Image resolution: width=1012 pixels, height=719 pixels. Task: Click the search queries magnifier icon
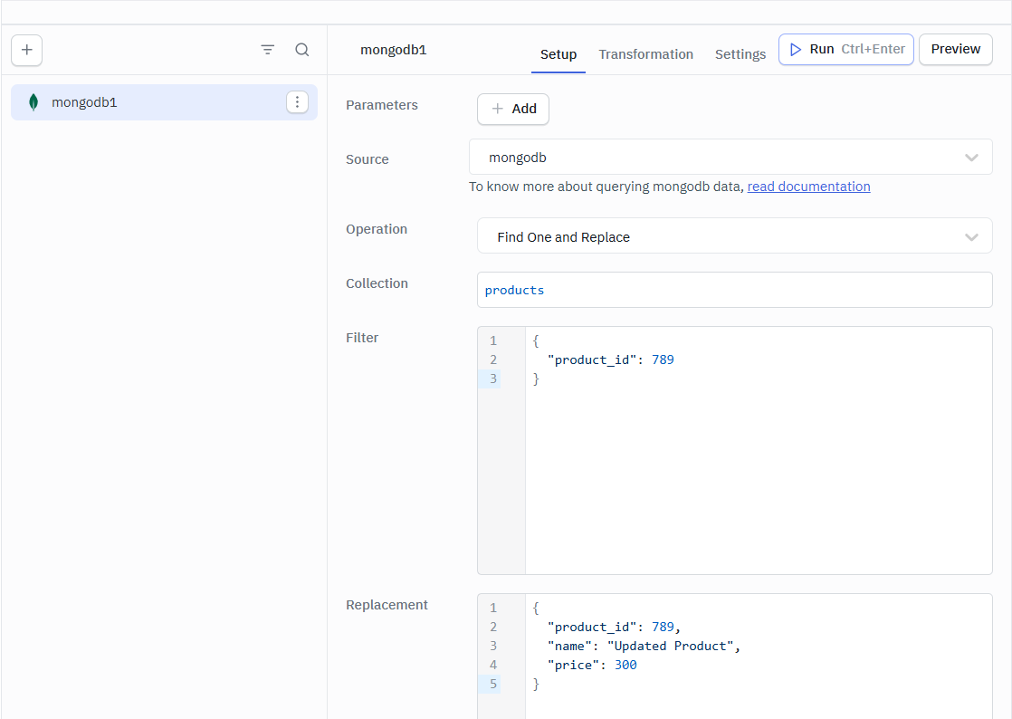click(302, 50)
